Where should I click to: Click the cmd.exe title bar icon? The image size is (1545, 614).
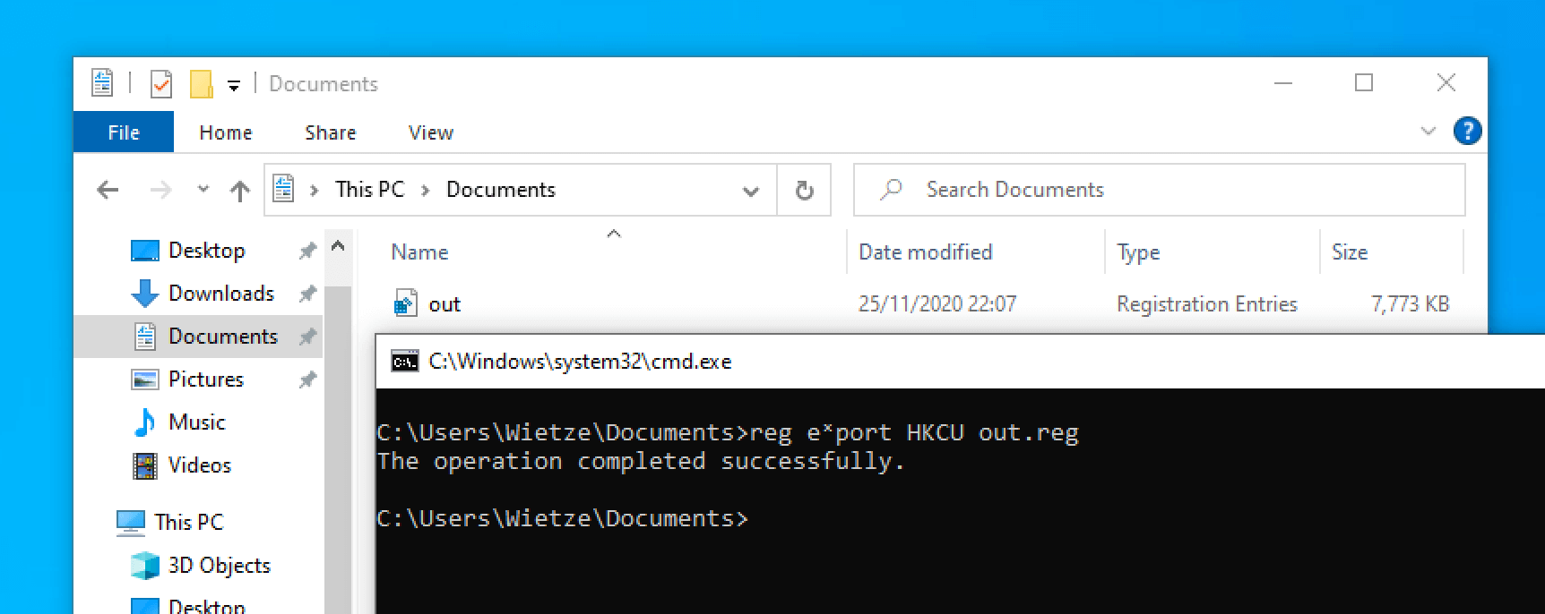pyautogui.click(x=405, y=362)
